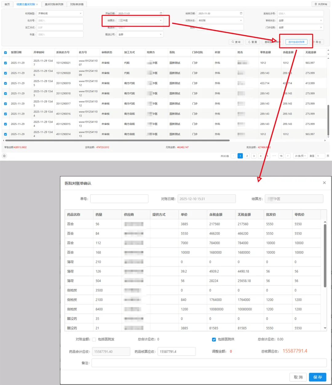Go to next page using pagination arrow
The image size is (332, 385).
pos(288,156)
